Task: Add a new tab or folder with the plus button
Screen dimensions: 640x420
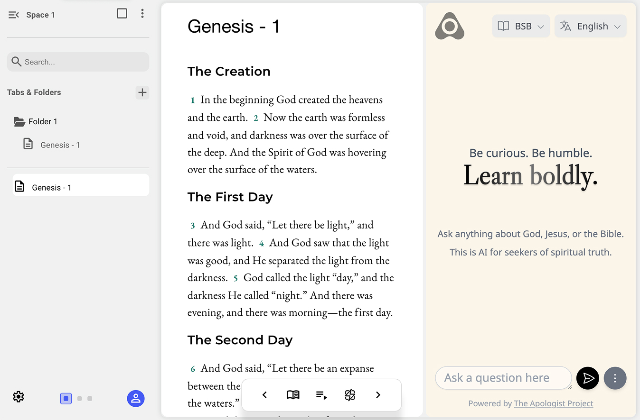Action: click(142, 92)
